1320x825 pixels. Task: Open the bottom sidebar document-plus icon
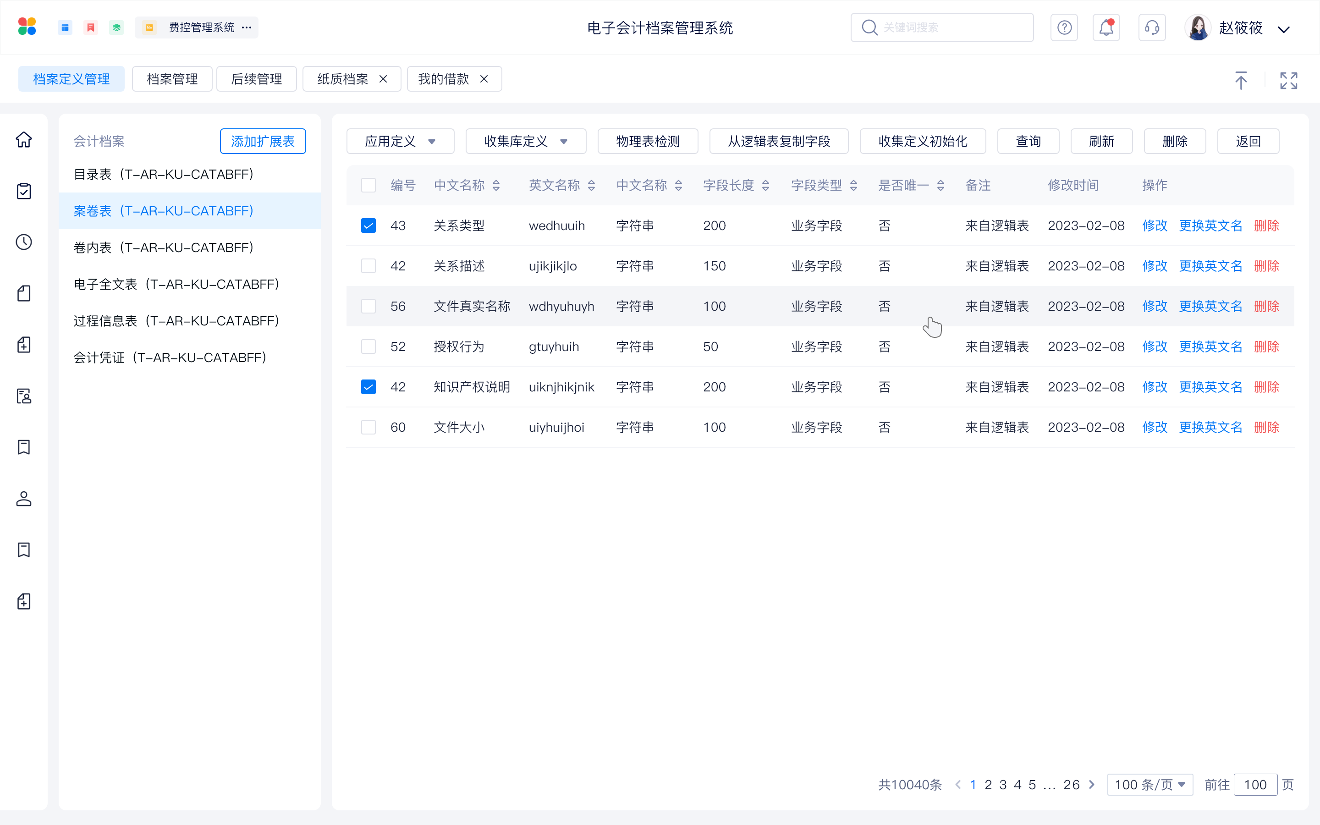[x=24, y=601]
